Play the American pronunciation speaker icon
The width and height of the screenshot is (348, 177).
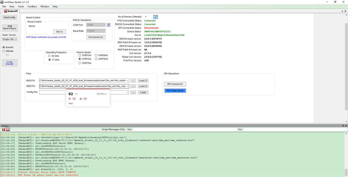(x=85, y=99)
